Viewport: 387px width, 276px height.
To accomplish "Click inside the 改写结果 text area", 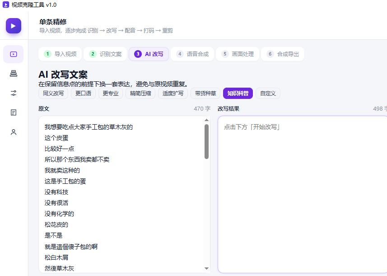I will point(303,194).
